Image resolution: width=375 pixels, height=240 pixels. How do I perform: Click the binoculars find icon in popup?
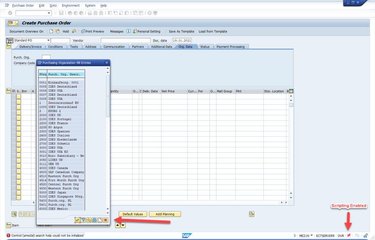coord(94,220)
